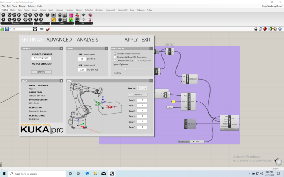Viewport: 284px width, 177px height.
Task: Click the PTP initial speed input field
Action: [x=81, y=59]
